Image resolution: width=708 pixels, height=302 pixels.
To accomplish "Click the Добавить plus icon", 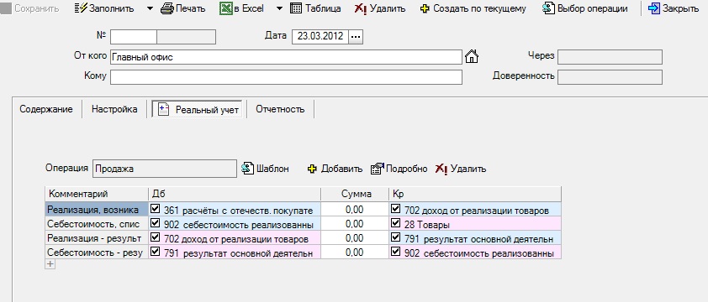I will coord(312,169).
